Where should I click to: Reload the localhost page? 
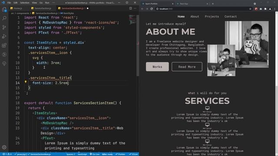coord(152,9)
